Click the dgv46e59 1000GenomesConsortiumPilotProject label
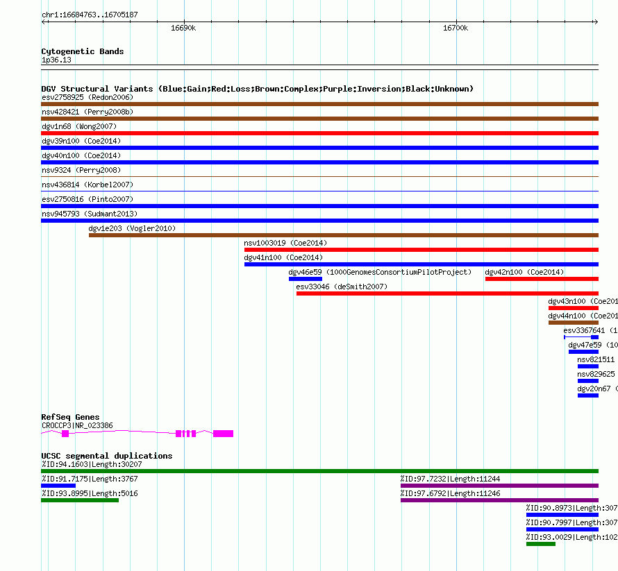 click(x=380, y=272)
